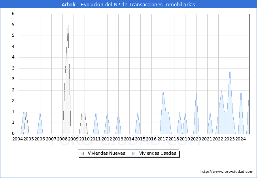Click the 2017 Viviendas Usadas peak
257x178 pixels.
pyautogui.click(x=163, y=92)
